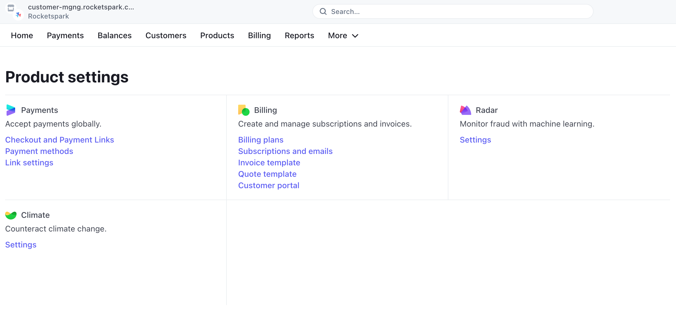Switch to the Reports tab
The height and width of the screenshot is (325, 676).
tap(299, 36)
